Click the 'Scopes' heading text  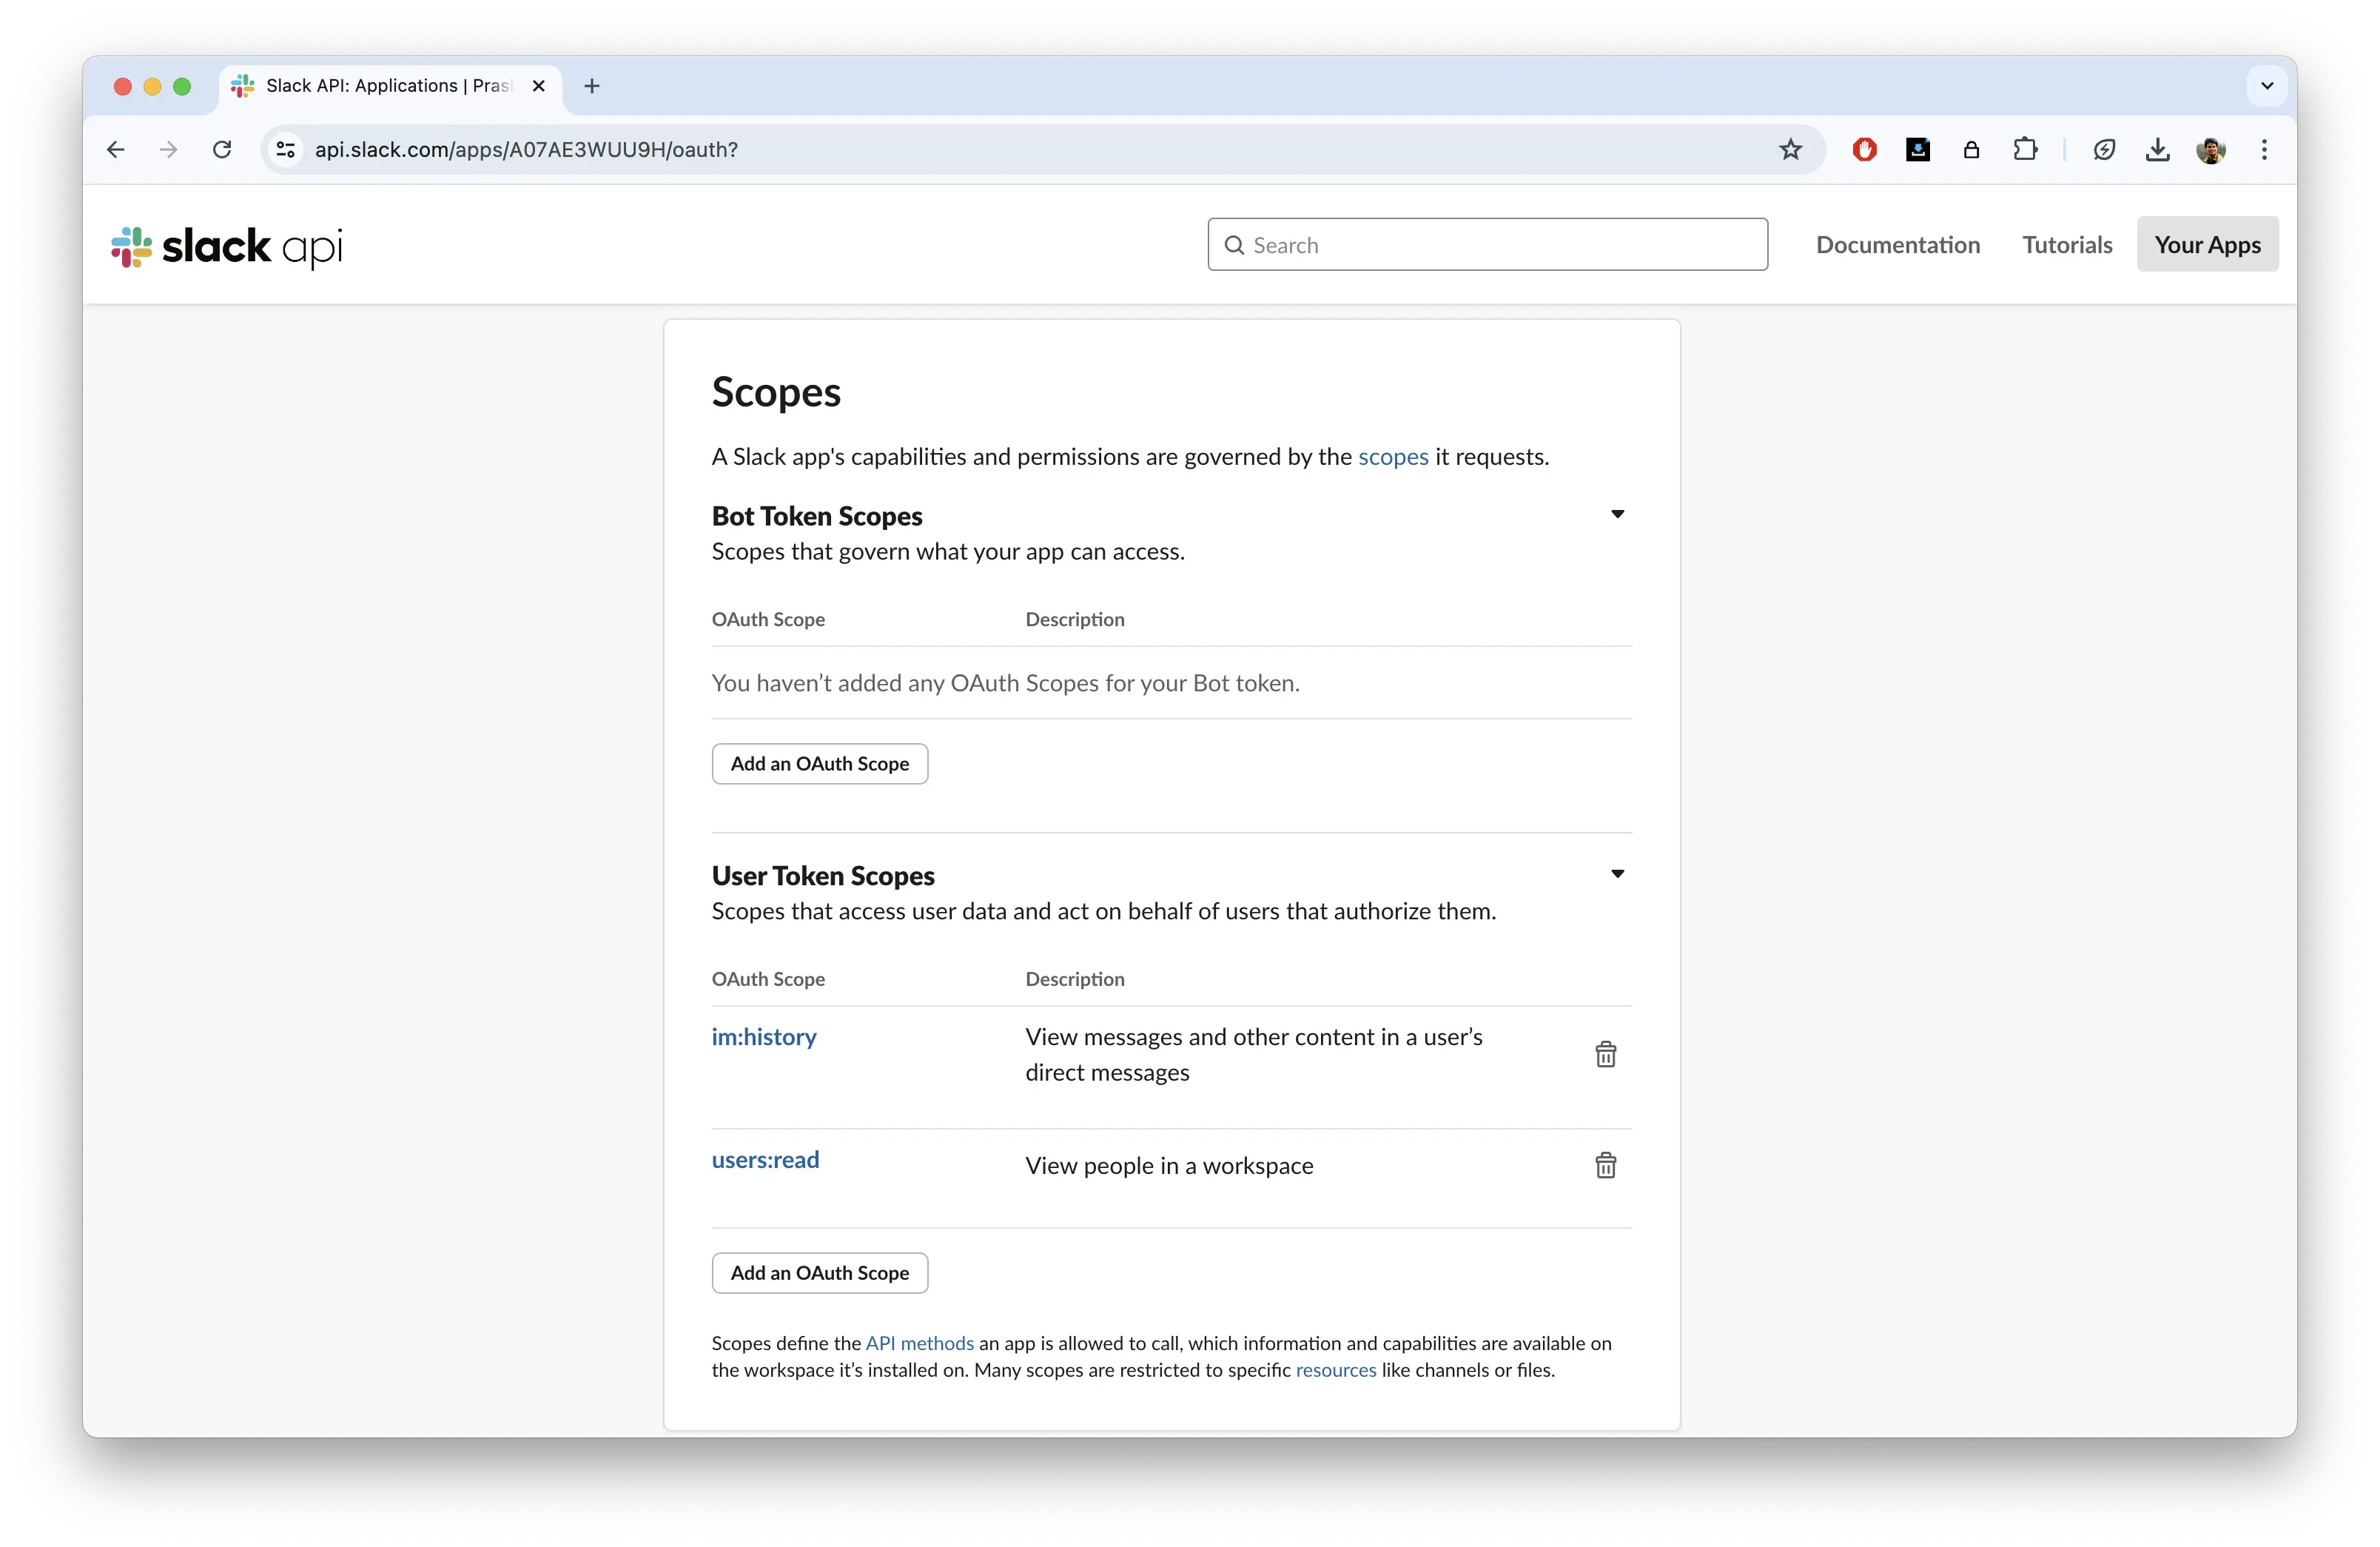(x=776, y=393)
